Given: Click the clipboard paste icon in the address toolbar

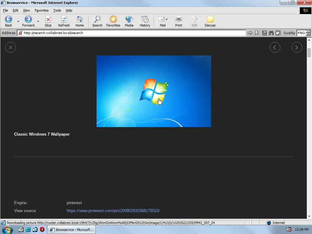Looking at the screenshot, I should pos(278,33).
